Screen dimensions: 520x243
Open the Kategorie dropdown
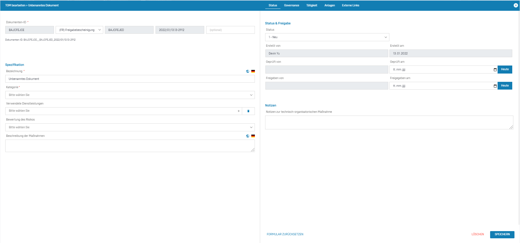point(130,95)
